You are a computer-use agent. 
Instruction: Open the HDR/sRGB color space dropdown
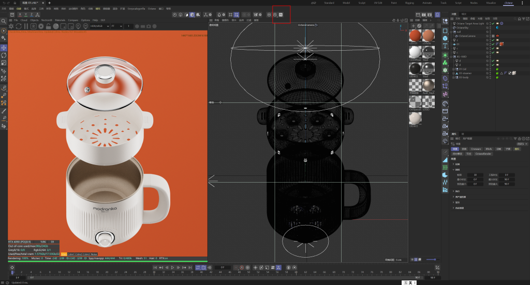coord(99,26)
